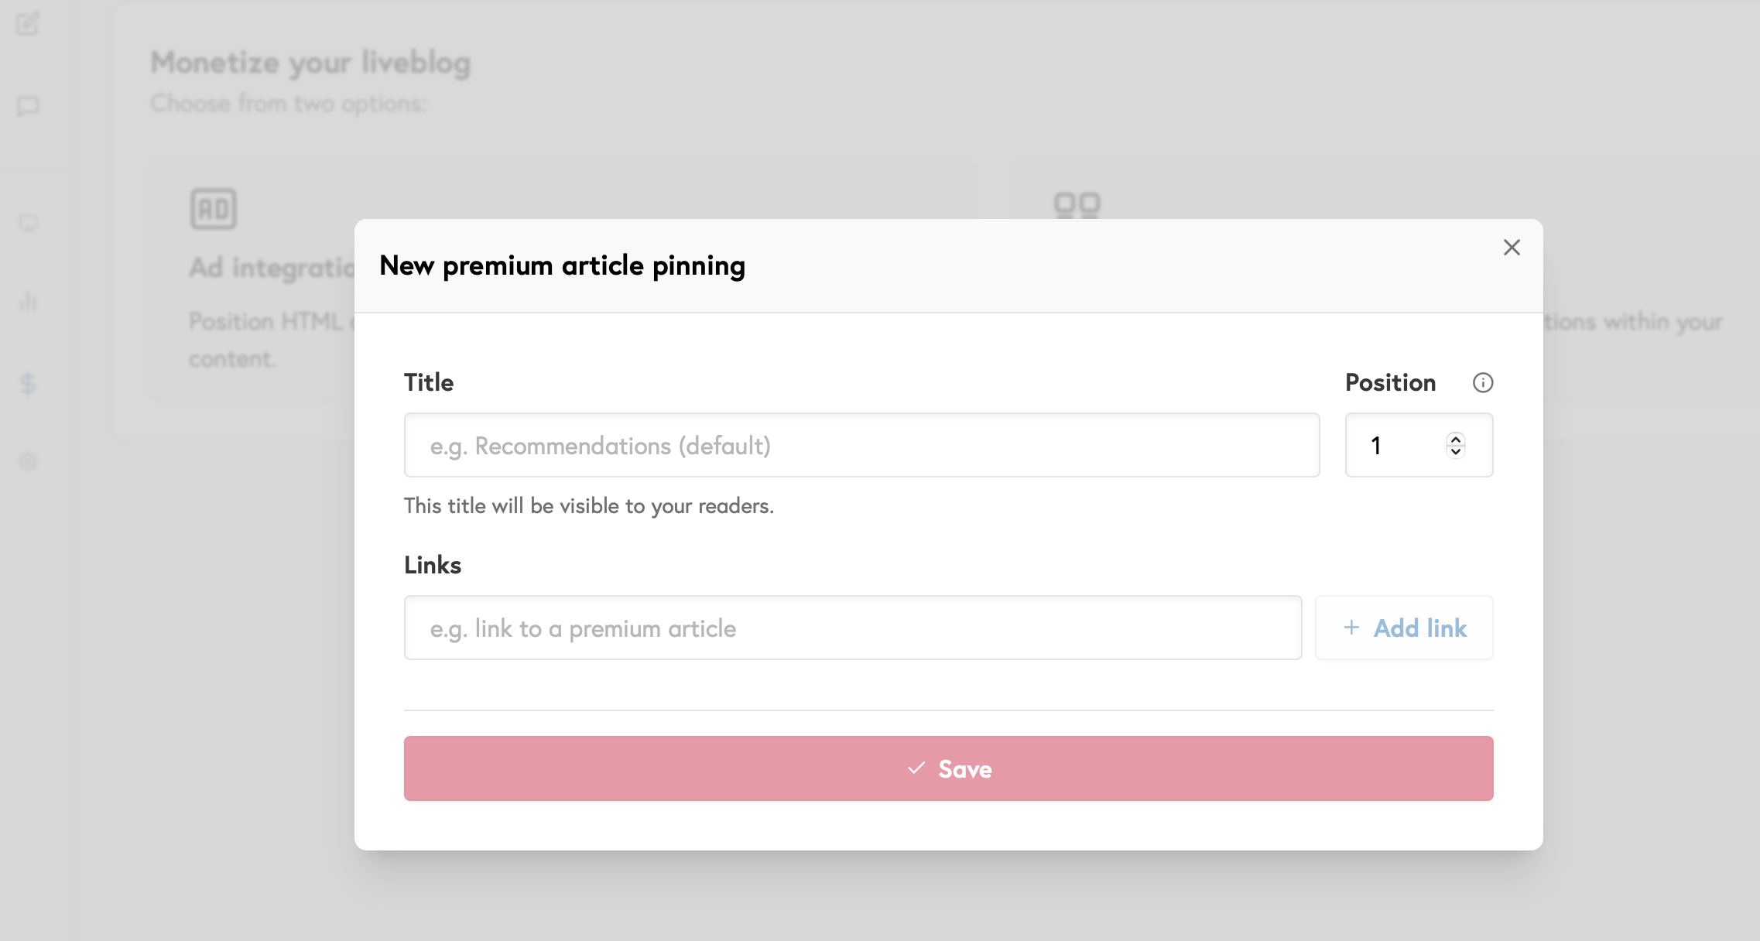The image size is (1760, 941).
Task: Open monetization using the dollar sign icon
Action: (28, 382)
